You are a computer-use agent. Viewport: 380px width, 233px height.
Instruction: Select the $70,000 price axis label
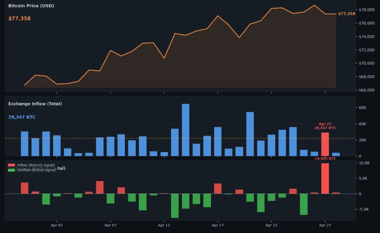[x=366, y=63]
